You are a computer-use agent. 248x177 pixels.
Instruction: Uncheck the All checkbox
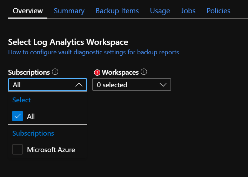(x=18, y=116)
